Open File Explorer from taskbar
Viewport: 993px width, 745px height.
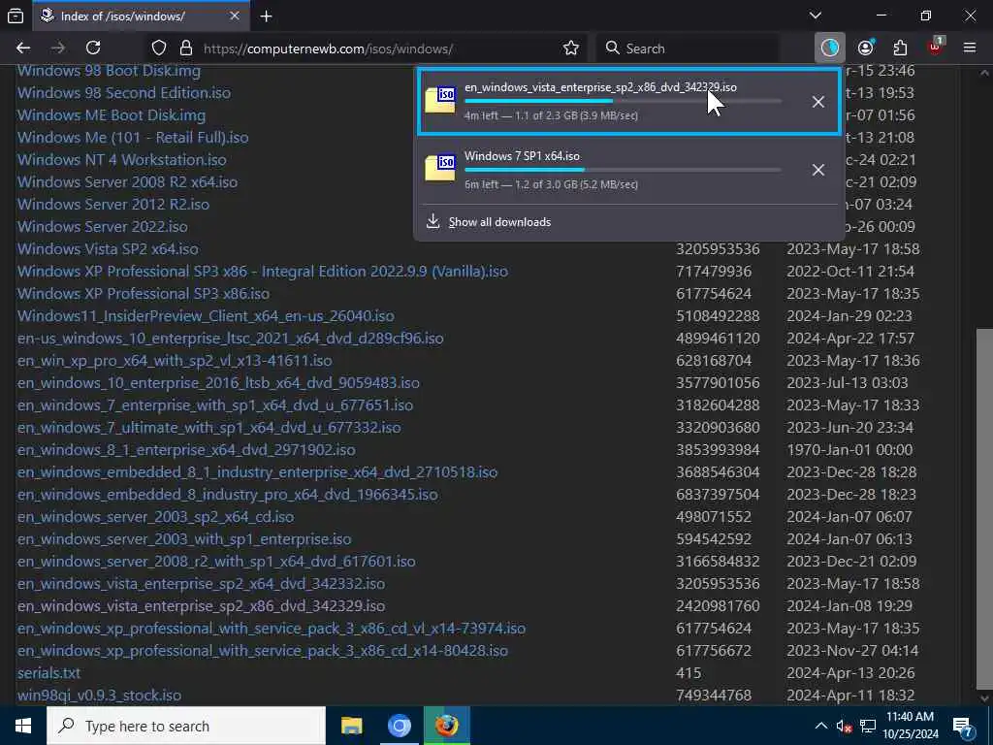pyautogui.click(x=351, y=726)
